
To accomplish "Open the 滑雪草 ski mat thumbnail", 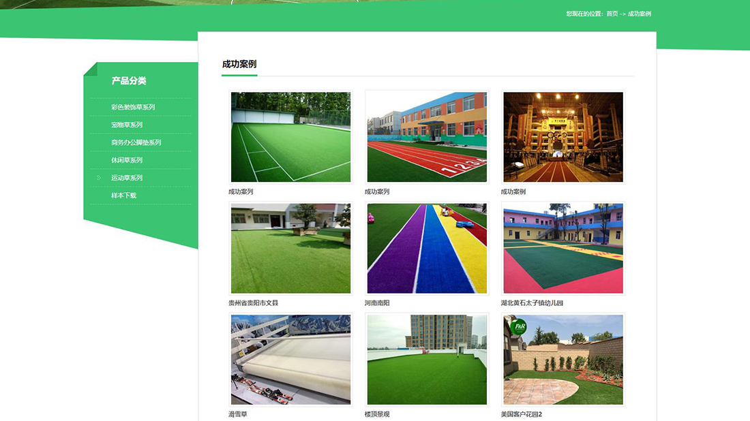I will (290, 360).
